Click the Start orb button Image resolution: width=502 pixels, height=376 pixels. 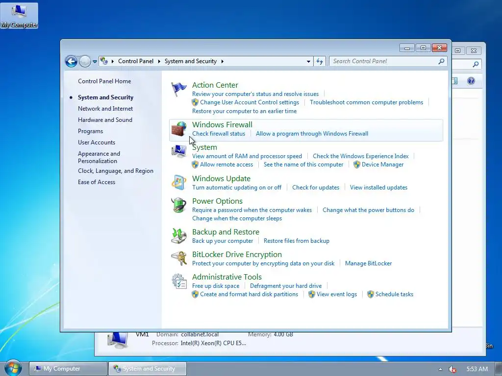(x=13, y=368)
